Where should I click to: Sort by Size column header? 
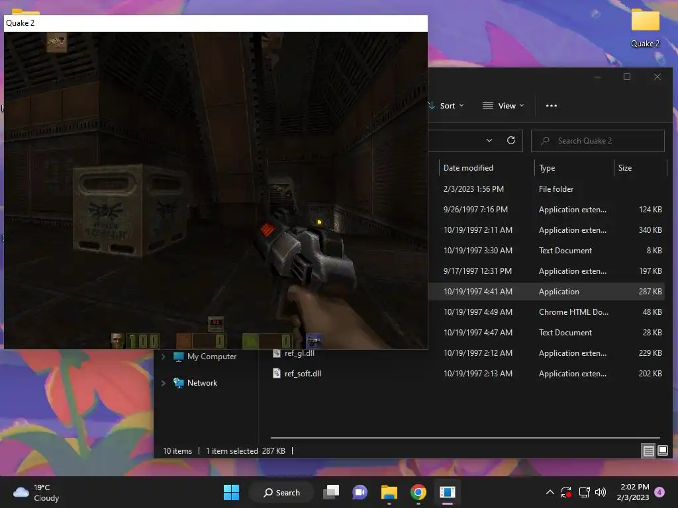point(625,168)
